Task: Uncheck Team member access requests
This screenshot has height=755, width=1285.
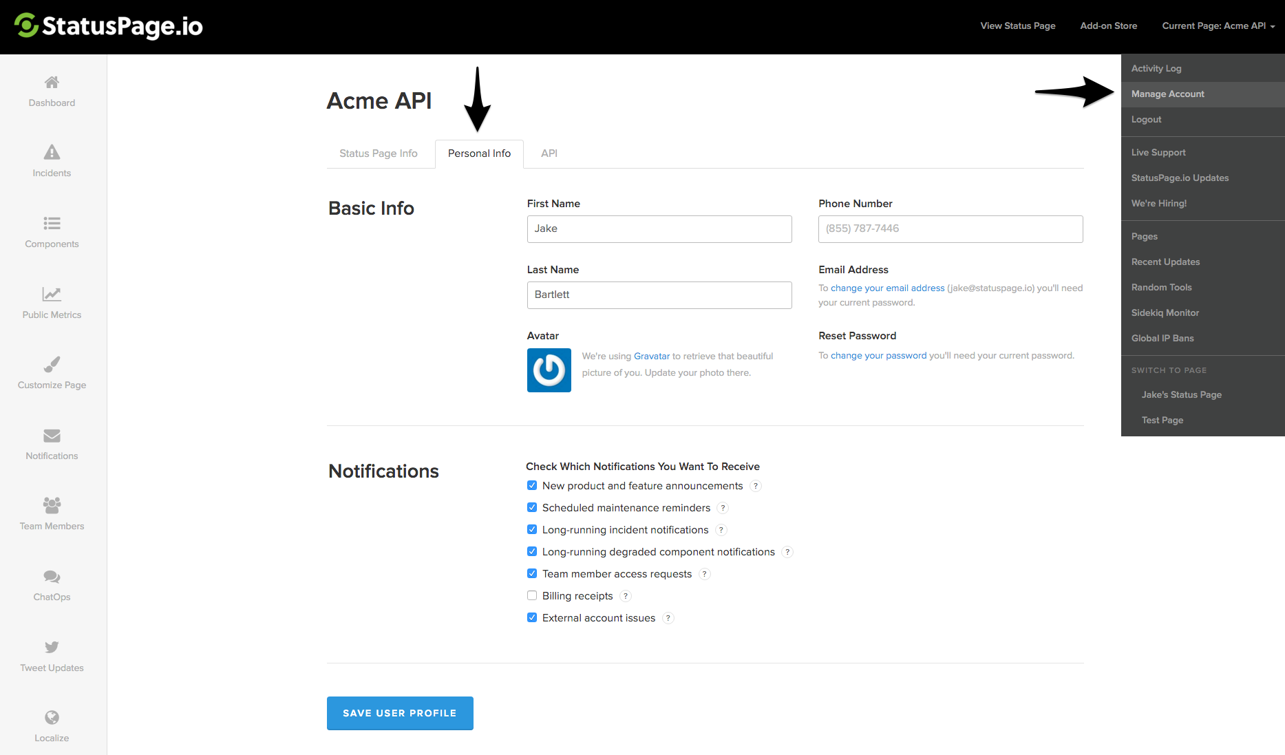Action: (532, 573)
